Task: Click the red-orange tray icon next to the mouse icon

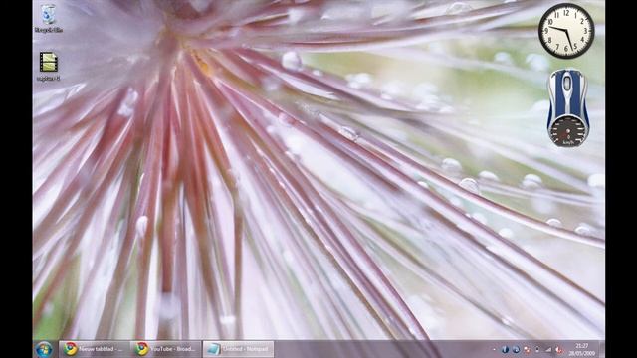Action: pyautogui.click(x=527, y=349)
